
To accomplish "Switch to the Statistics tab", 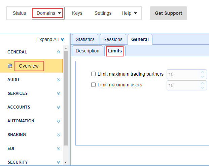I will coord(85,39).
